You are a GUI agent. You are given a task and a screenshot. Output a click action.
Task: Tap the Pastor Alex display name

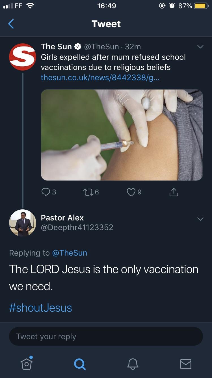[x=62, y=218]
